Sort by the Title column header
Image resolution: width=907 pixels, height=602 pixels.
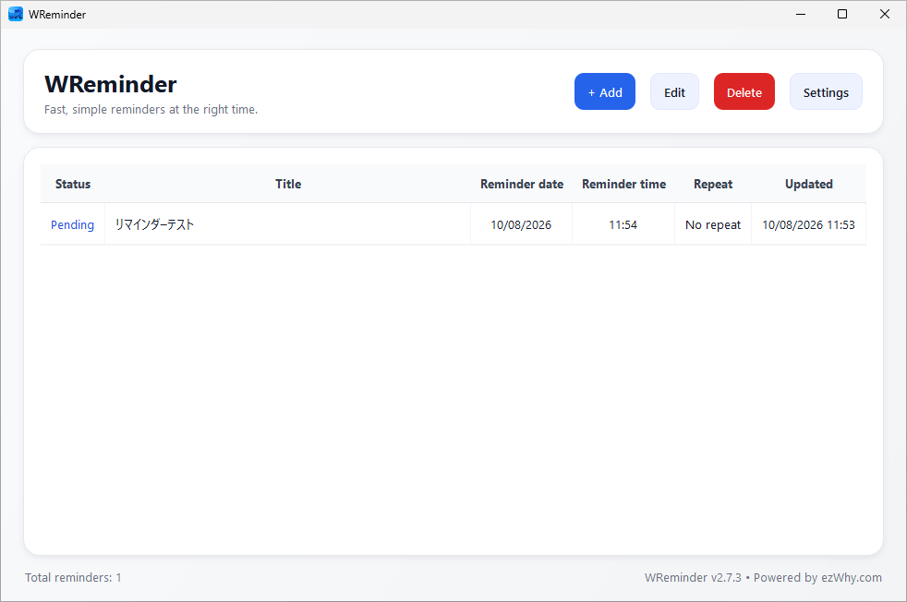coord(288,184)
